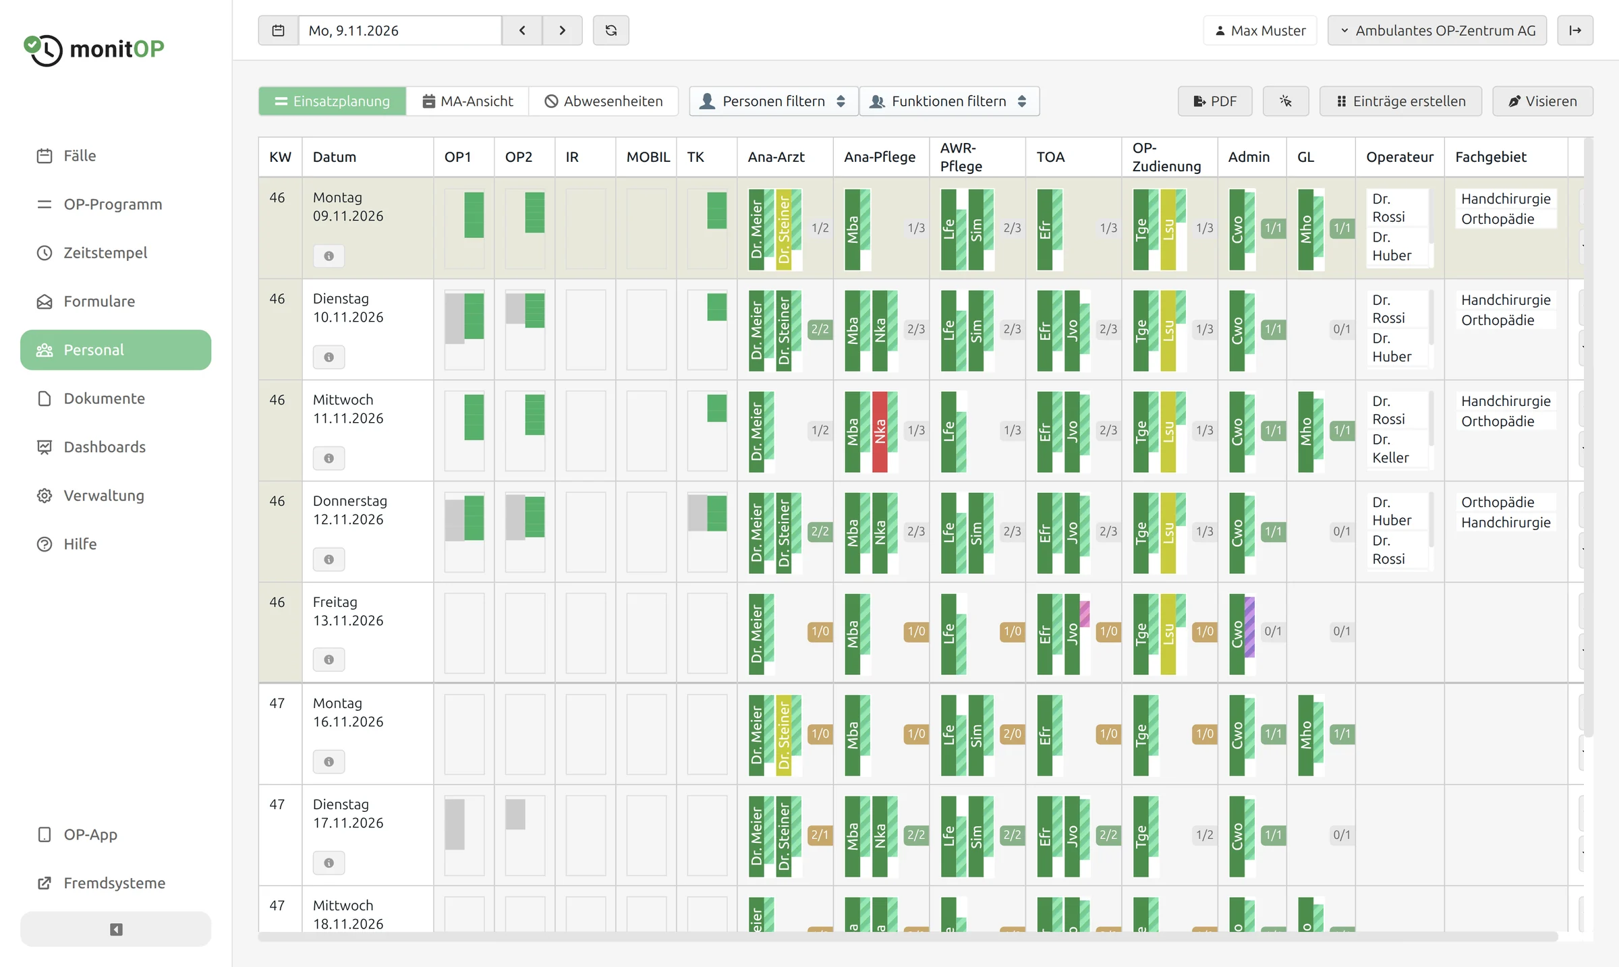This screenshot has width=1619, height=967.
Task: Open Max Muster user menu
Action: (1260, 30)
